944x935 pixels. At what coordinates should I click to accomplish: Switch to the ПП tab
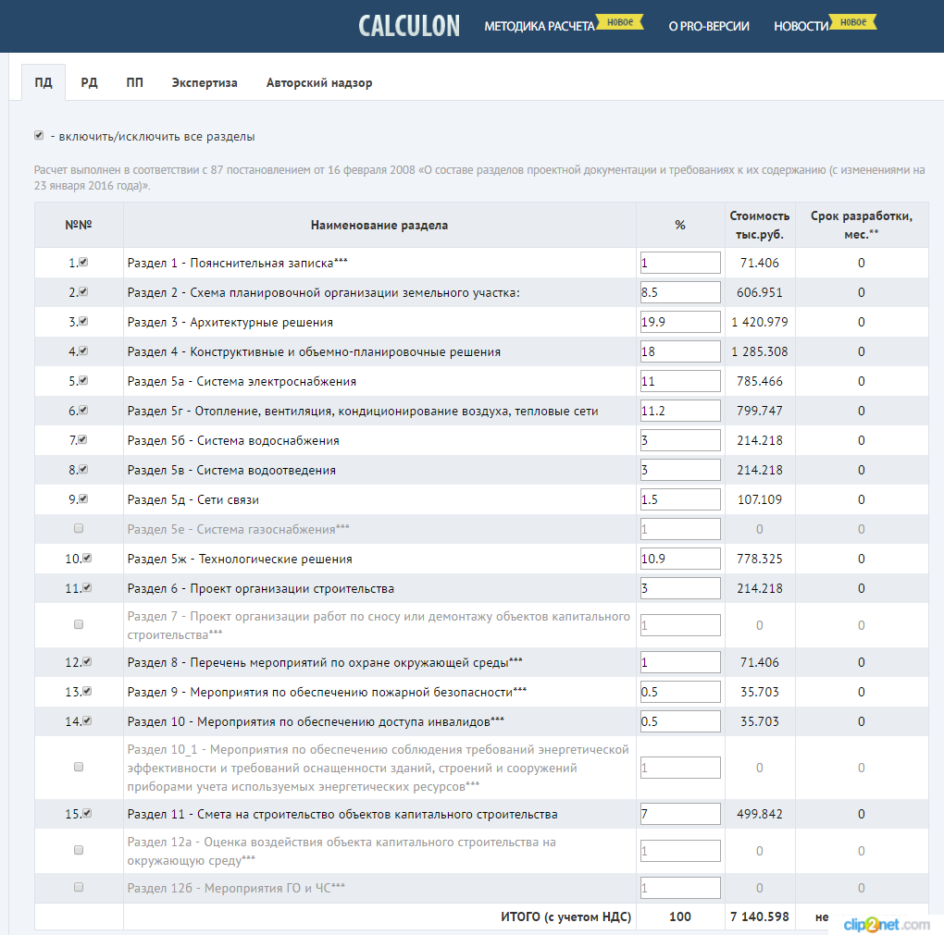tap(135, 82)
